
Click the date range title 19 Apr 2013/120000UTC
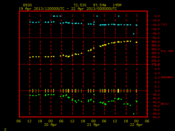pyautogui.click(x=42, y=9)
